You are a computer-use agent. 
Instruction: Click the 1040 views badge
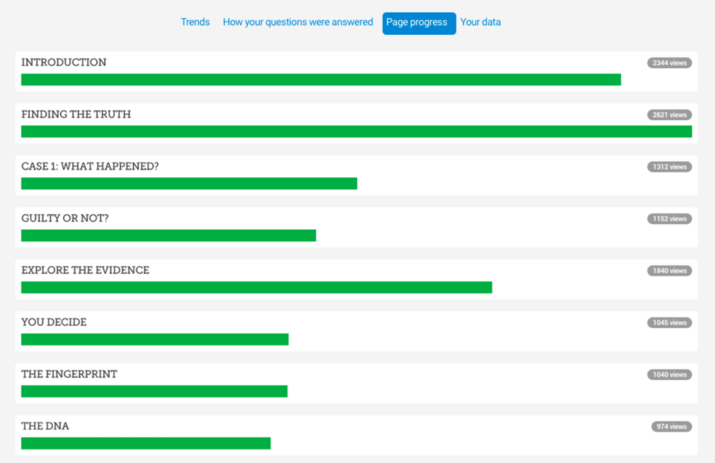click(x=669, y=375)
